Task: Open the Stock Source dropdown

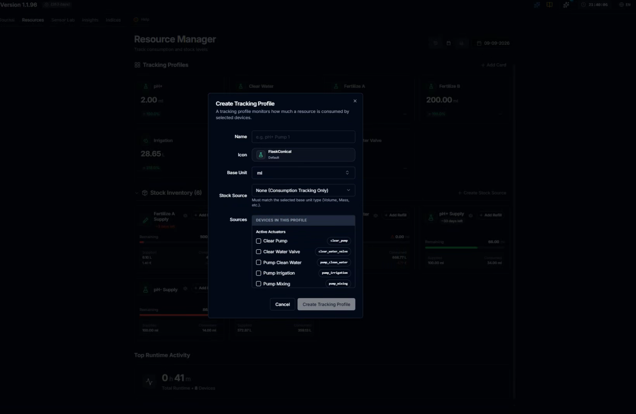Action: (303, 190)
